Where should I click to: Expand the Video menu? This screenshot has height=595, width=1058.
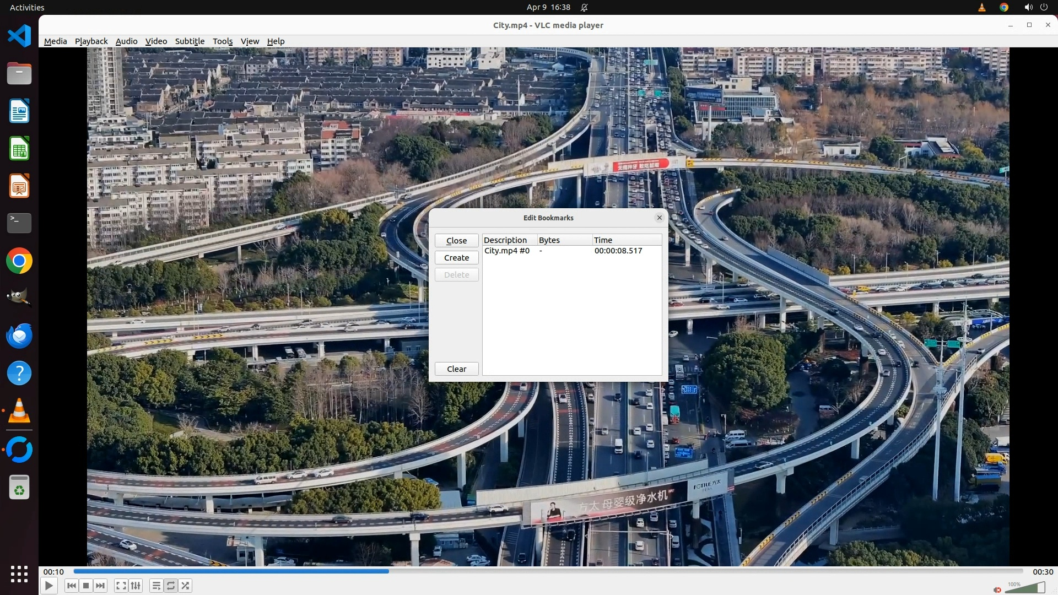pyautogui.click(x=156, y=41)
